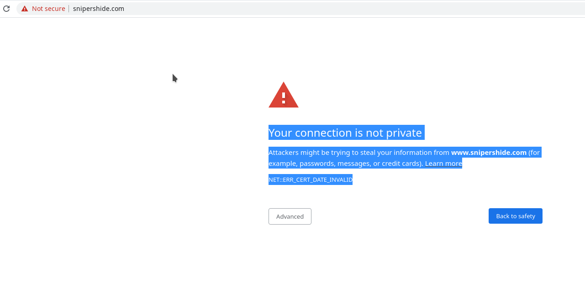Reload the page with the refresh icon
Viewport: 585px width, 282px height.
(x=6, y=9)
